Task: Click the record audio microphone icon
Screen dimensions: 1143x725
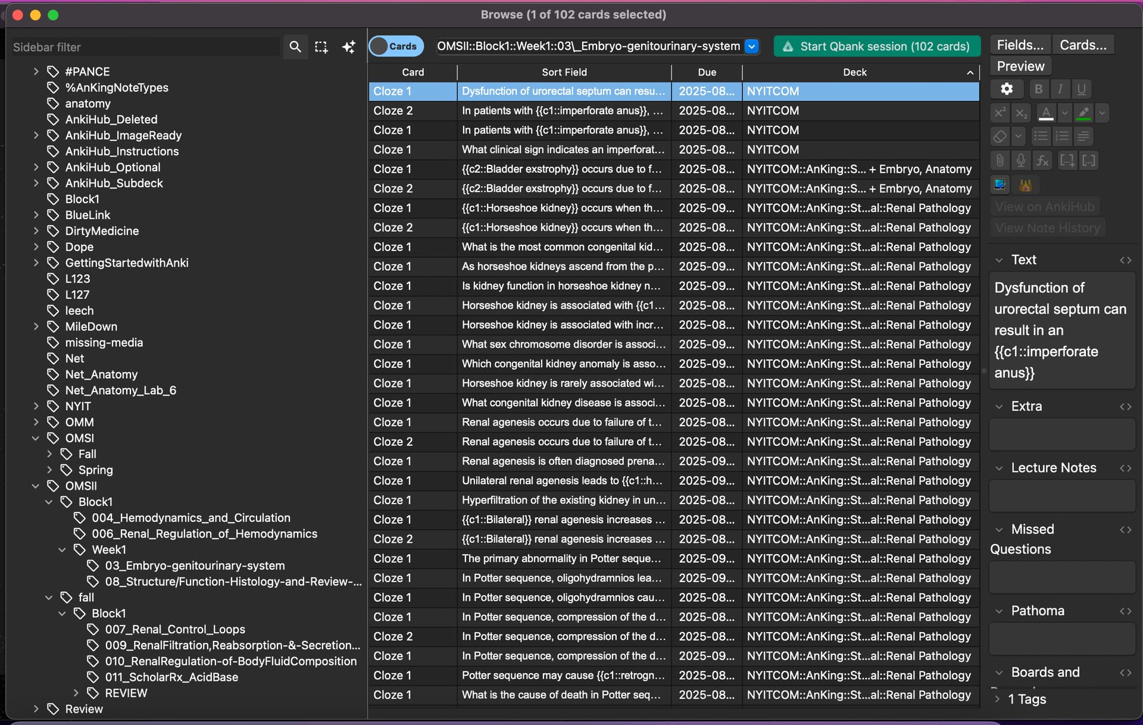Action: [1021, 160]
